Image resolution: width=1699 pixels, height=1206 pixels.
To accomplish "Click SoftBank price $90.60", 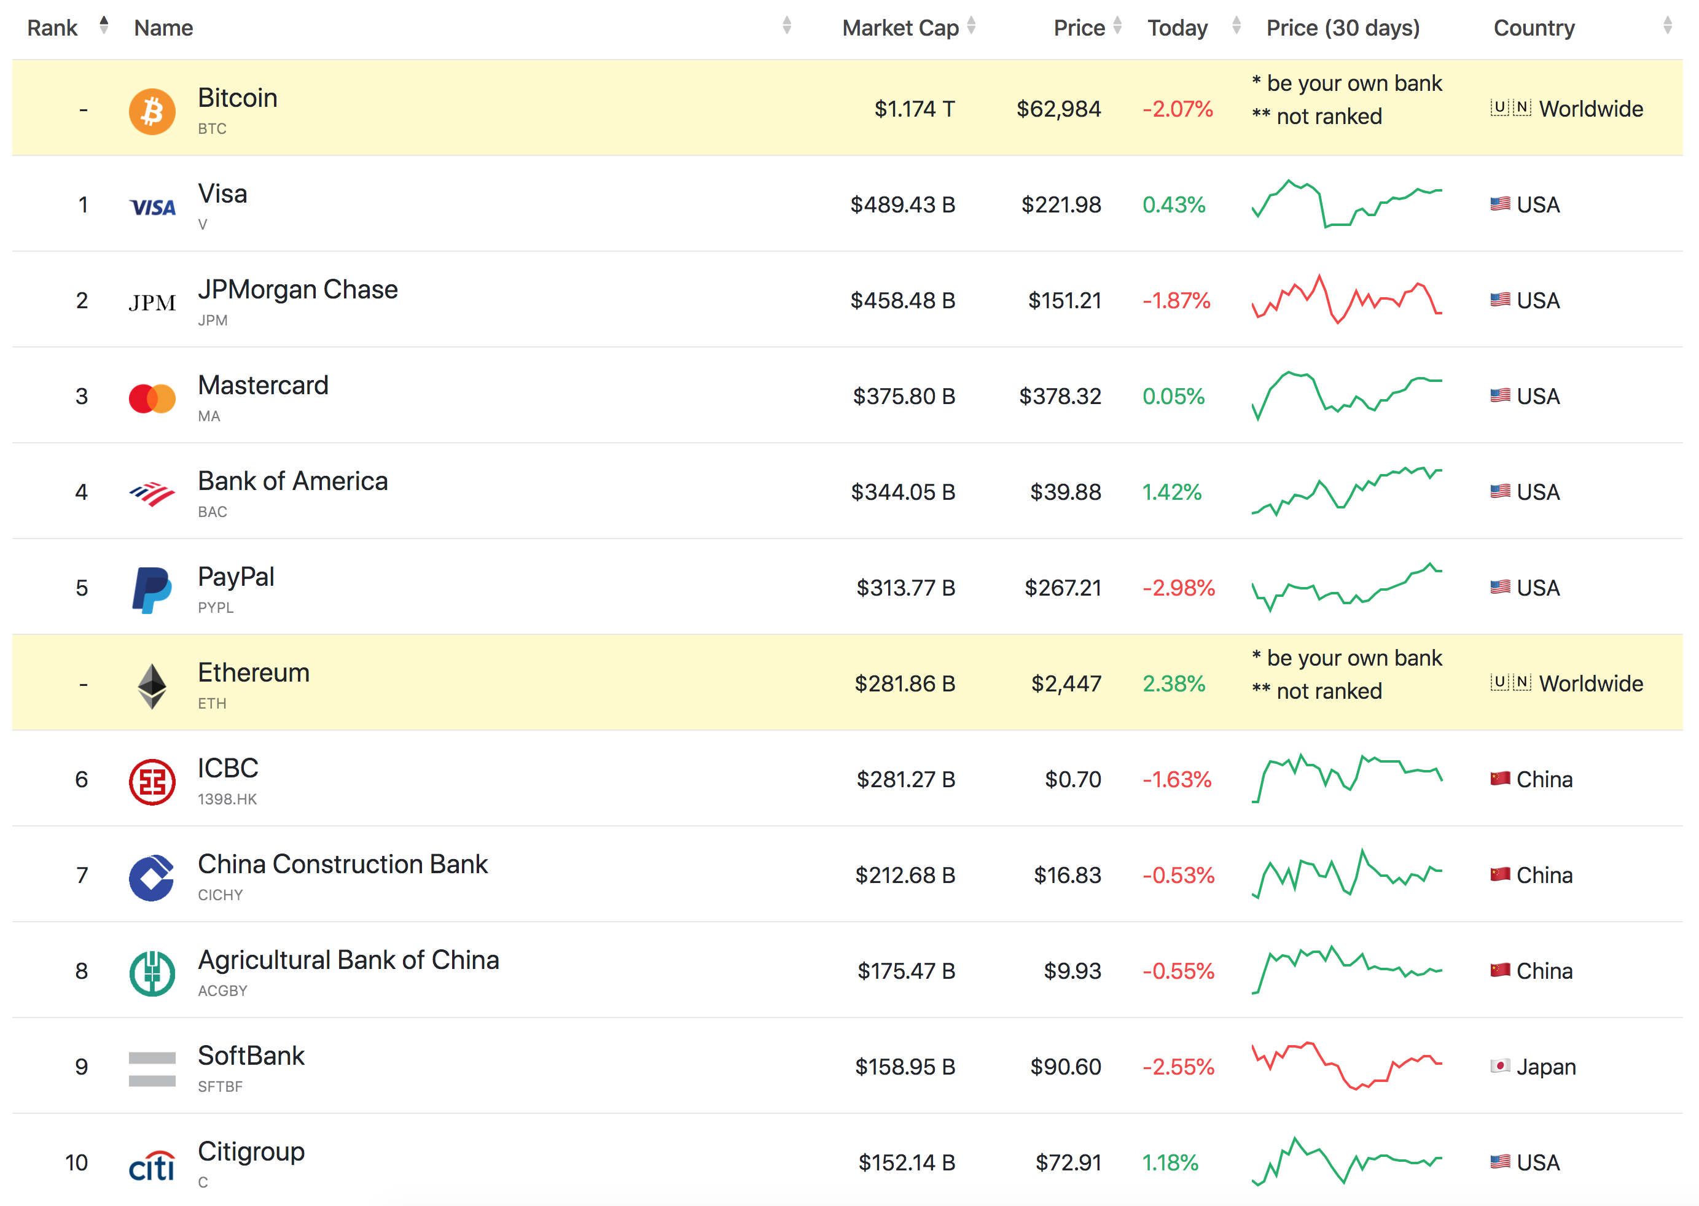I will [x=1065, y=1067].
